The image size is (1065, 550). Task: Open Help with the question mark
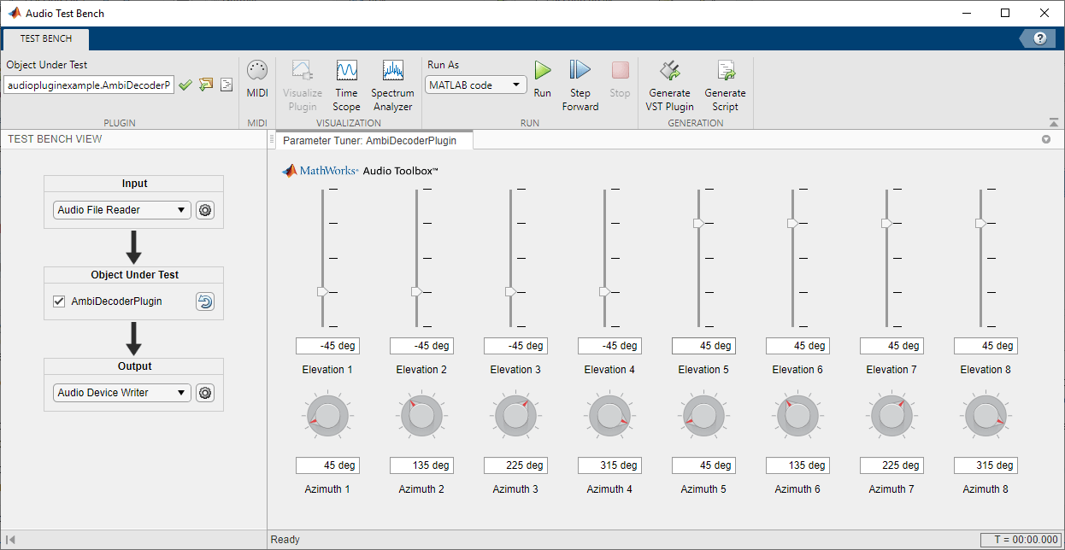(1040, 38)
